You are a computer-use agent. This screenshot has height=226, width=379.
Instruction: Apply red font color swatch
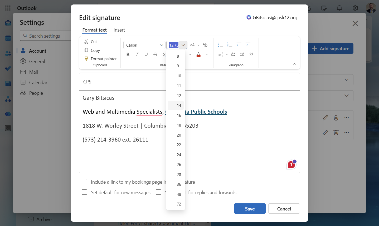pyautogui.click(x=199, y=54)
